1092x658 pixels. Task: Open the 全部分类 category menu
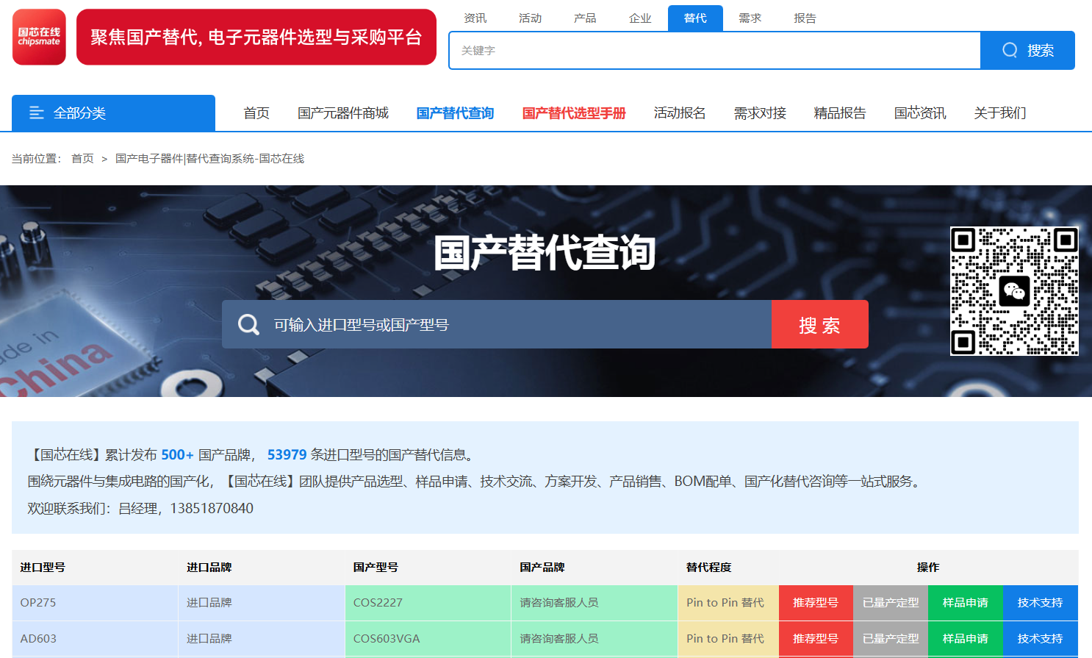tap(113, 112)
